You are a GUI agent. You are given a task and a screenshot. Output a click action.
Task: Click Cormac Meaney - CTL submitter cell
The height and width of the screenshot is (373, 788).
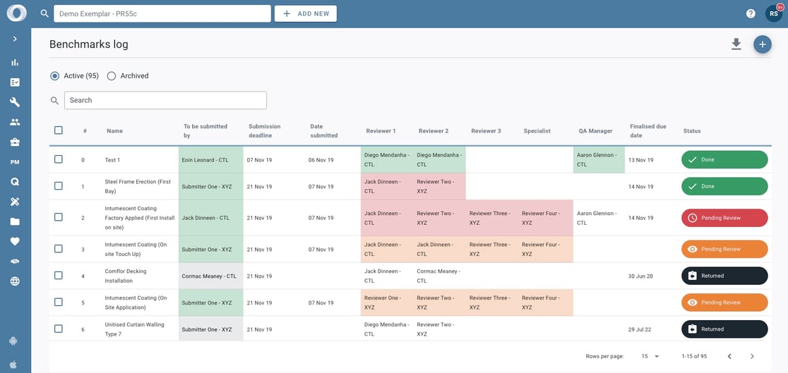tap(211, 276)
